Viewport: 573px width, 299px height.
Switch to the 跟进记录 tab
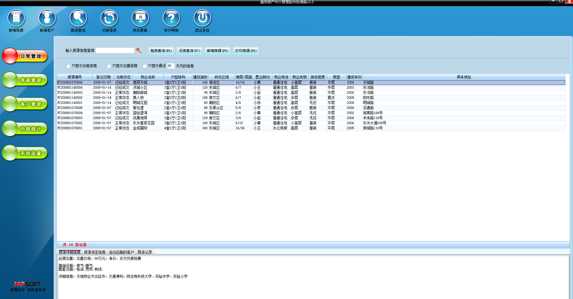(x=145, y=252)
